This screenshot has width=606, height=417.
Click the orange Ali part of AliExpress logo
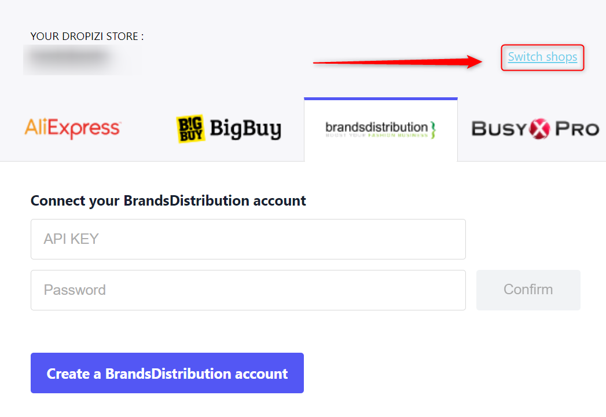tap(36, 127)
